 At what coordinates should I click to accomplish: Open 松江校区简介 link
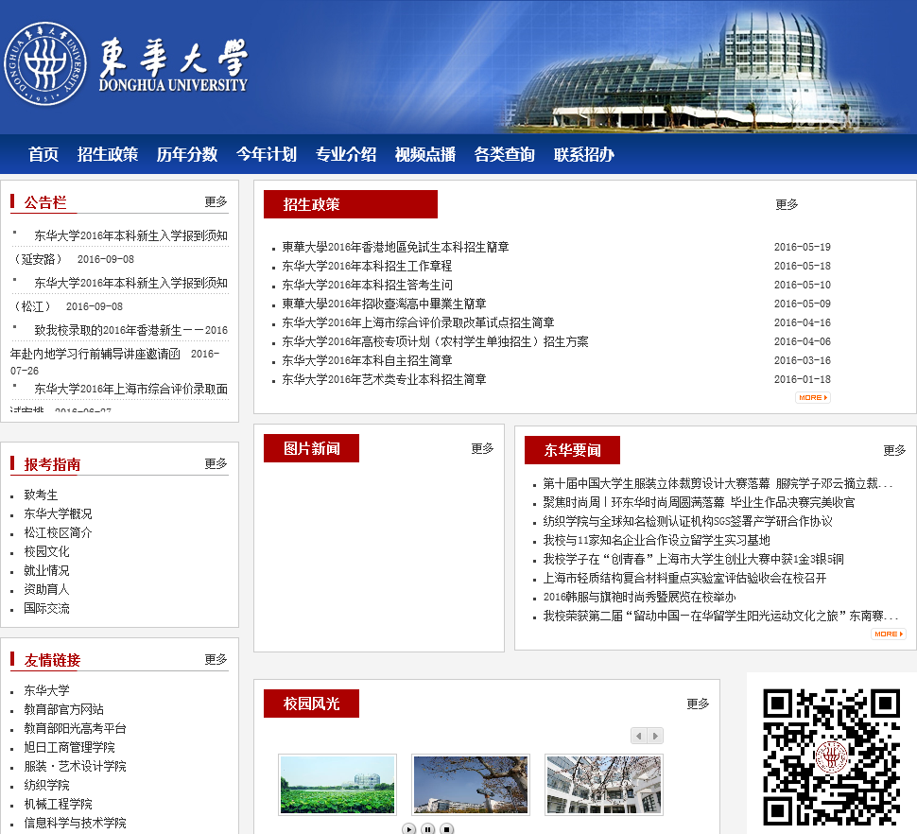point(58,532)
